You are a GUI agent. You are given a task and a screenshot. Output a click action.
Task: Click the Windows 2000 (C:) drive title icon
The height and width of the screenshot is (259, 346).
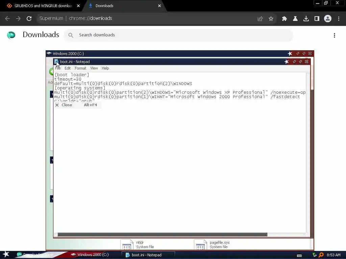(x=49, y=54)
